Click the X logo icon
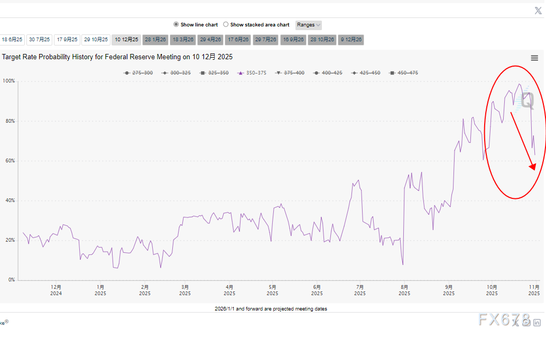This screenshot has height=338, width=546. pyautogui.click(x=538, y=11)
